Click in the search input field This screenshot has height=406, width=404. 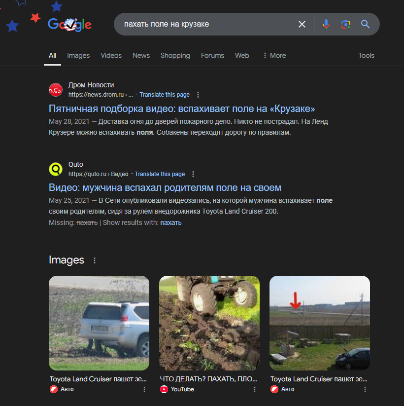click(x=207, y=24)
